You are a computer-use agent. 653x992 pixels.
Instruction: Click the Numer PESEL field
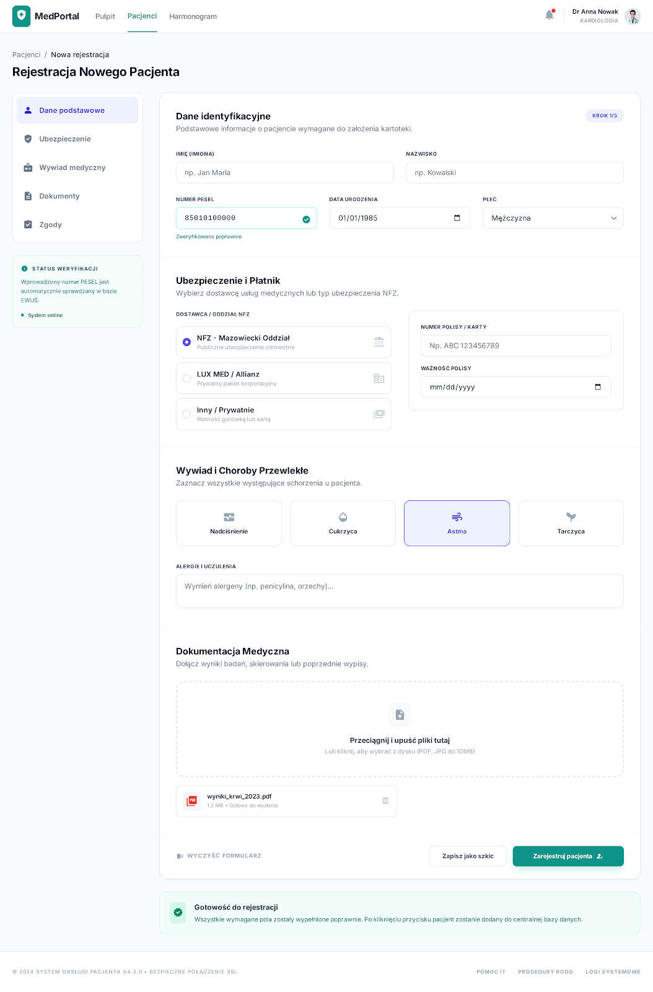coord(247,218)
